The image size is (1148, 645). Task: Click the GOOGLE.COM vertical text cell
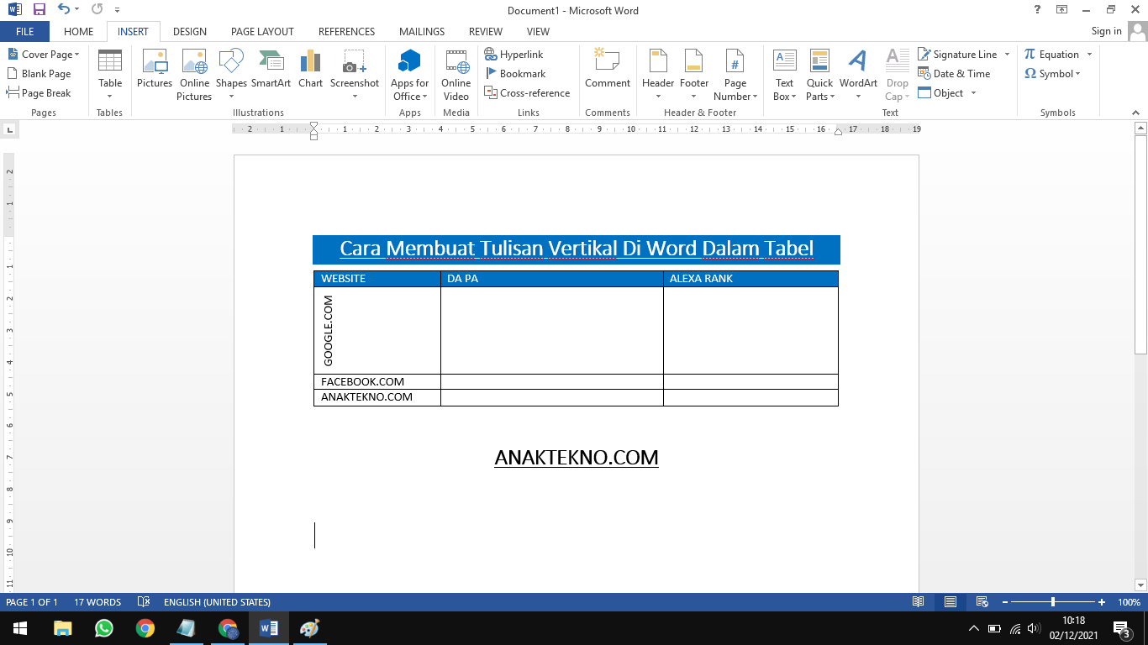(377, 330)
